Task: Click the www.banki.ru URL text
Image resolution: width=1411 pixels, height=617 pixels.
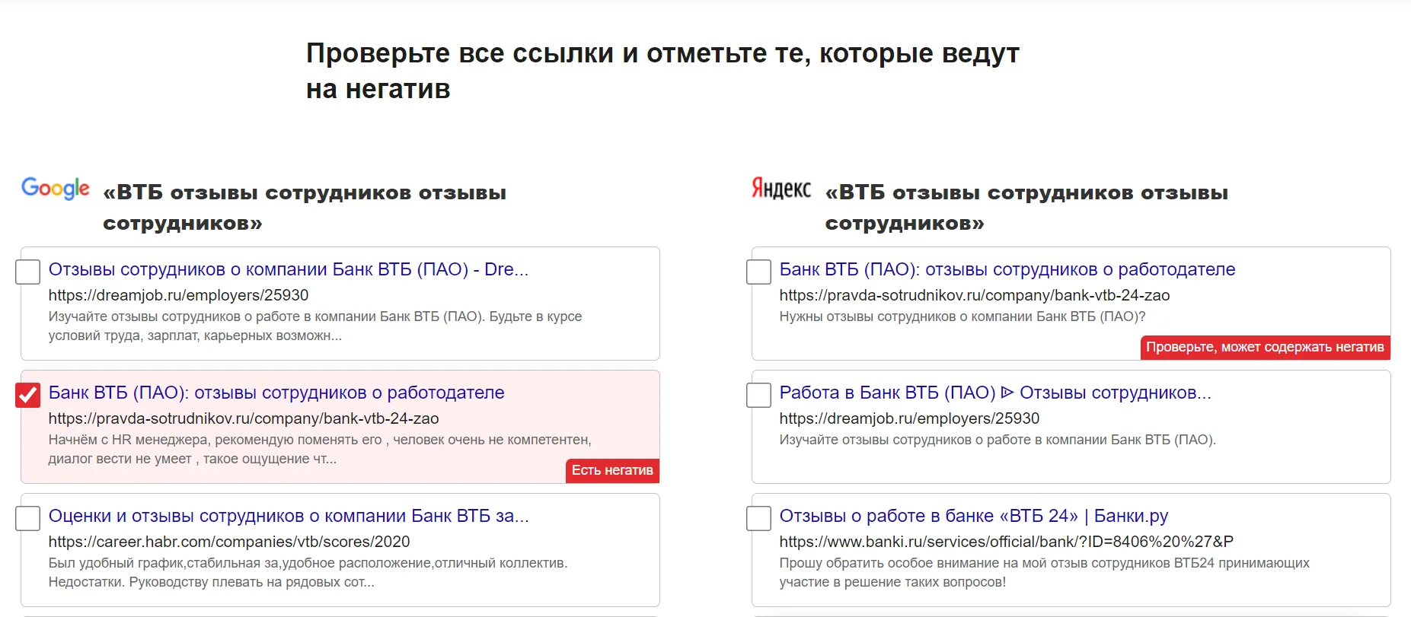Action: (x=1006, y=542)
